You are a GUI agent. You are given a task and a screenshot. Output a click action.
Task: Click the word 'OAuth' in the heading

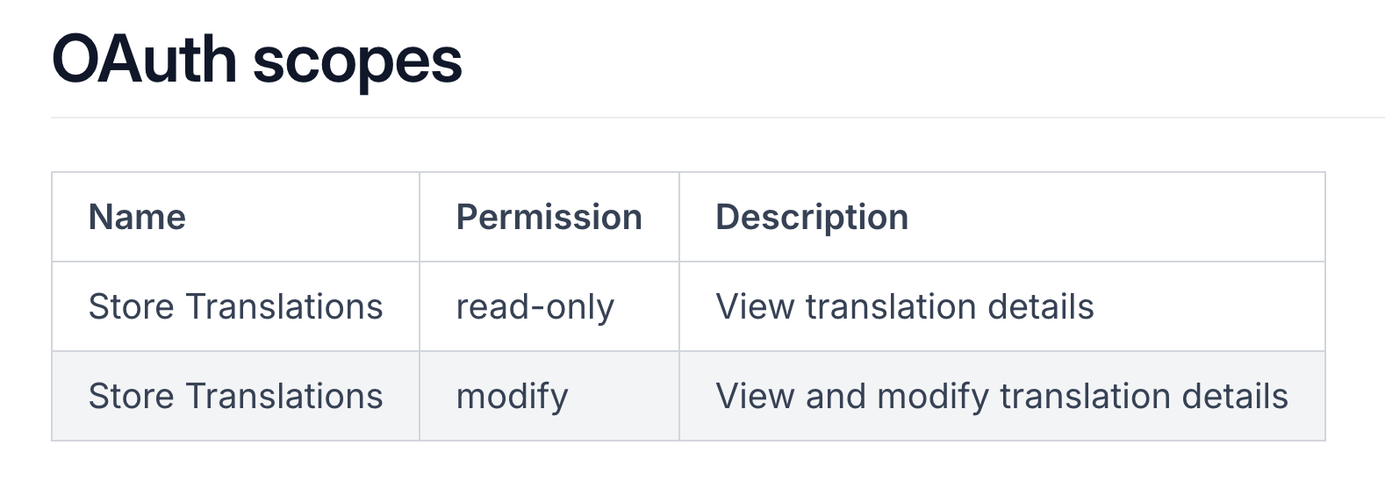coord(145,60)
